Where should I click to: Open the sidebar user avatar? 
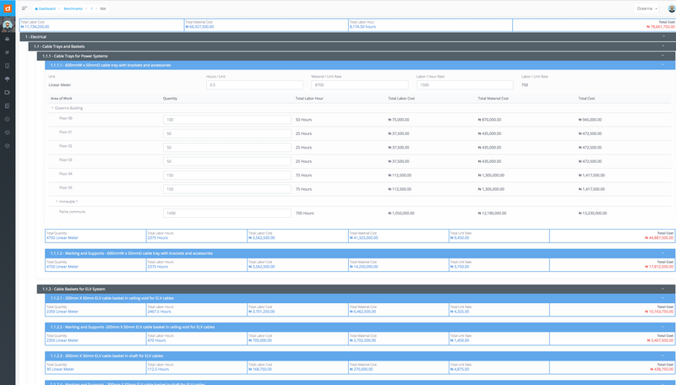point(8,25)
